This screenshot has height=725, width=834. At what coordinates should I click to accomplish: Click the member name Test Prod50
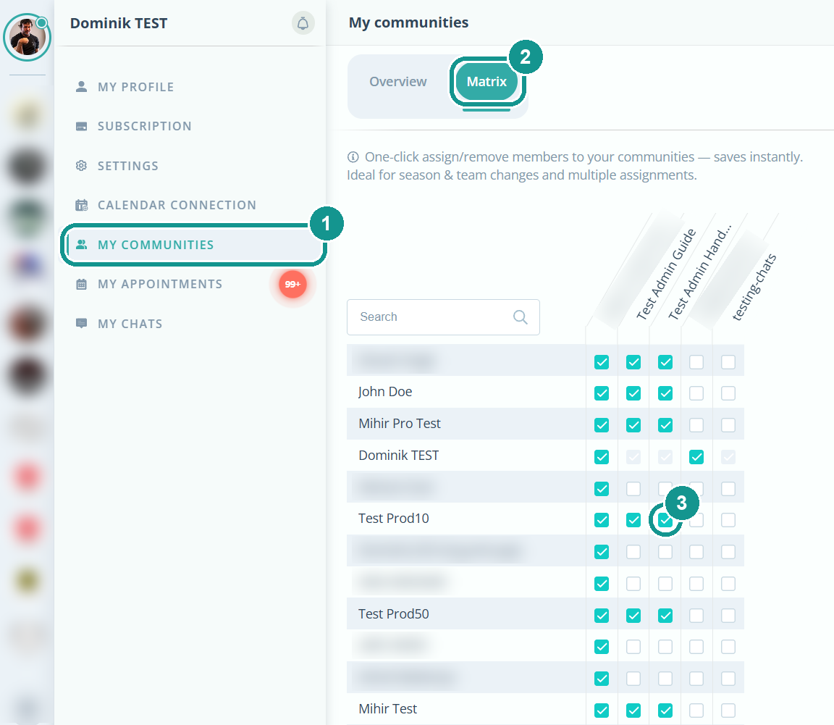[x=394, y=613]
